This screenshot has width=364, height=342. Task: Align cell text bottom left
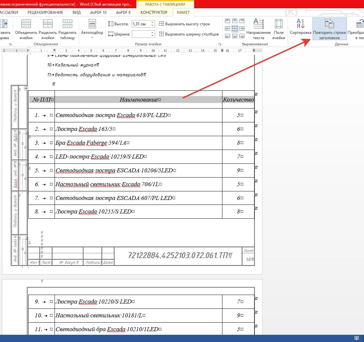pos(227,36)
